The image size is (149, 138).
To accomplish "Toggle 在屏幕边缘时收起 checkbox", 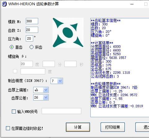I will pos(8,128).
